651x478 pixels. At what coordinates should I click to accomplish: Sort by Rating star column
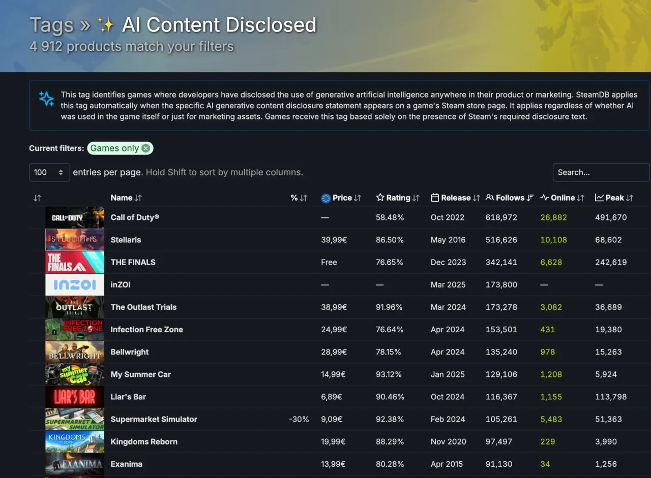tap(398, 198)
